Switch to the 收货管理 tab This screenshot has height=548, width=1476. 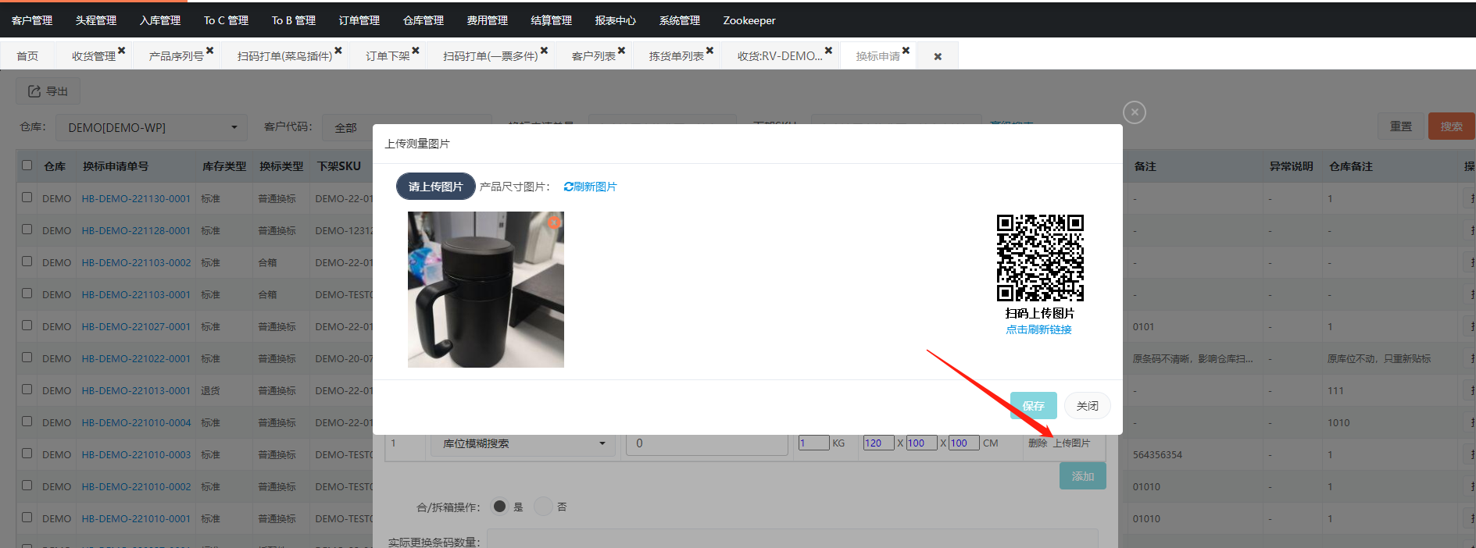click(93, 56)
